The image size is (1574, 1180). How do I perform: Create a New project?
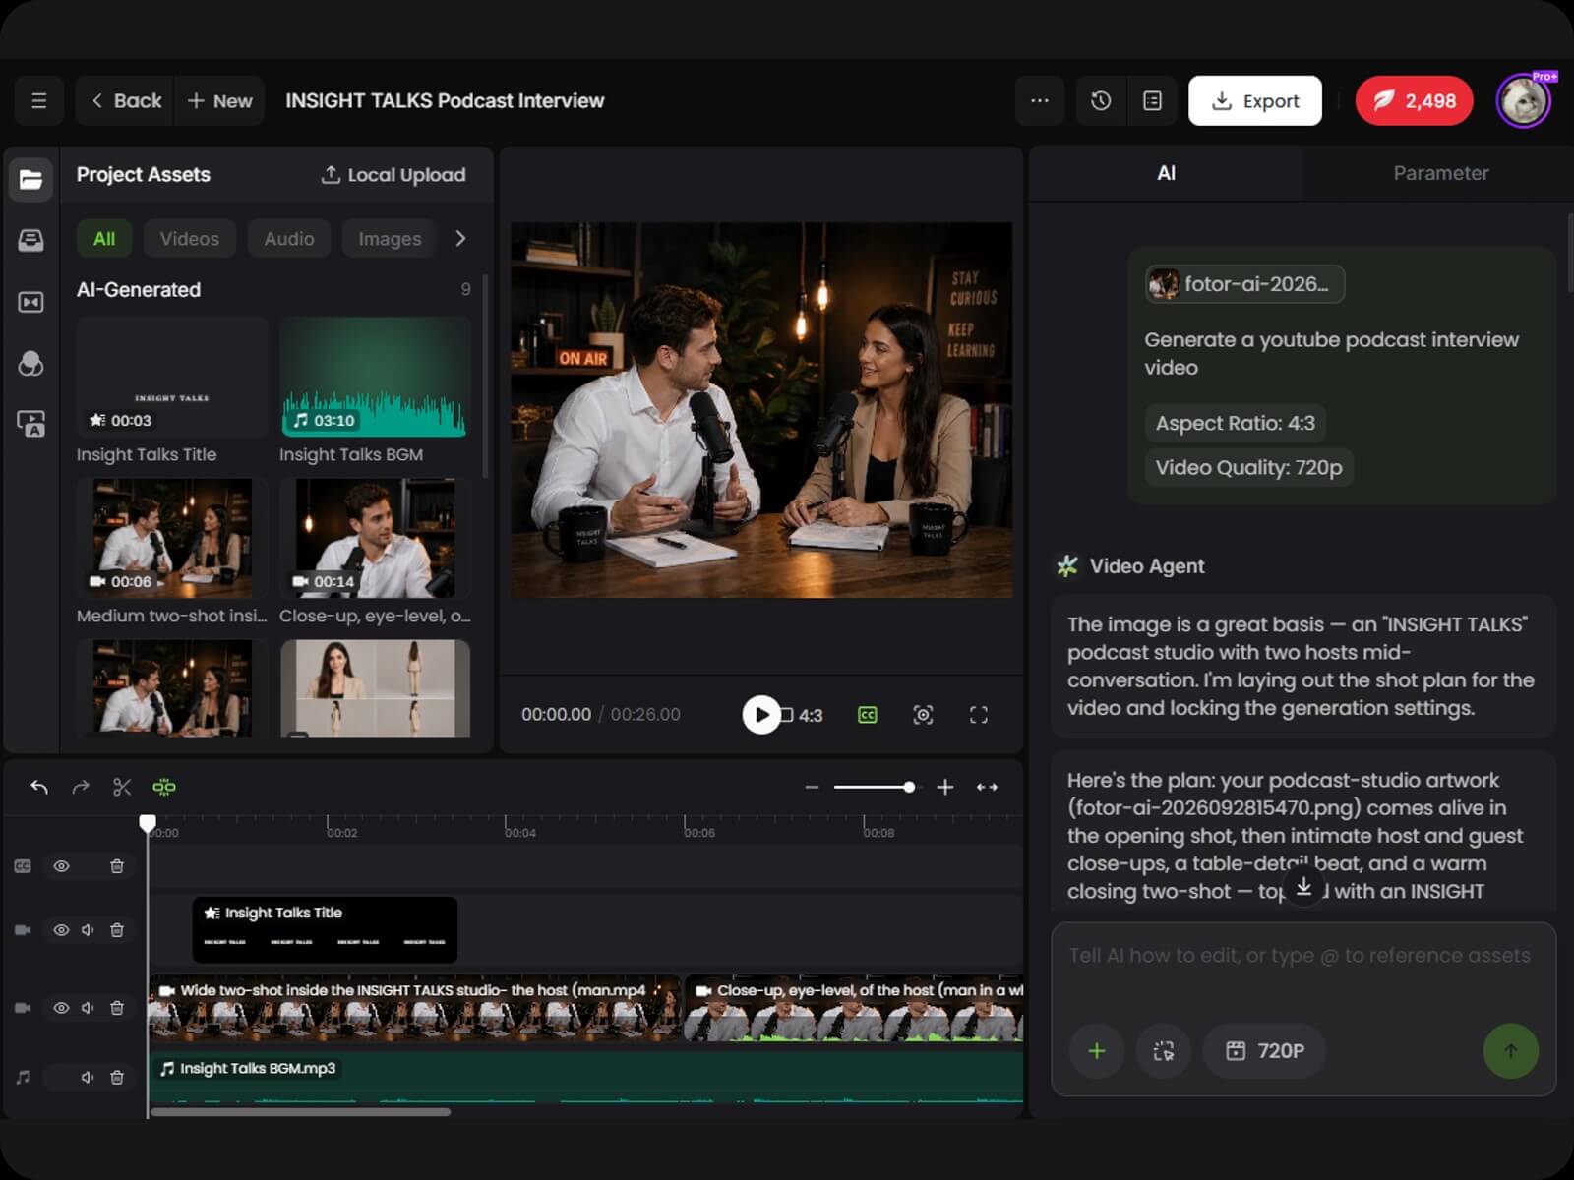[220, 100]
